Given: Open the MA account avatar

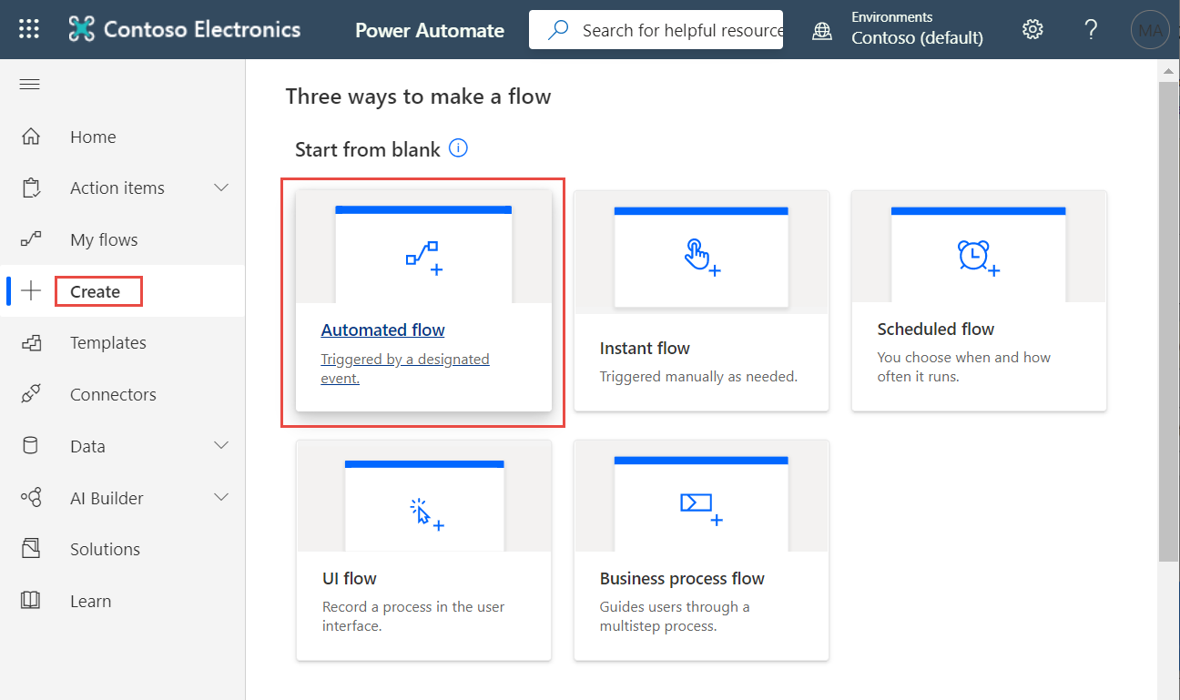Looking at the screenshot, I should pyautogui.click(x=1150, y=30).
